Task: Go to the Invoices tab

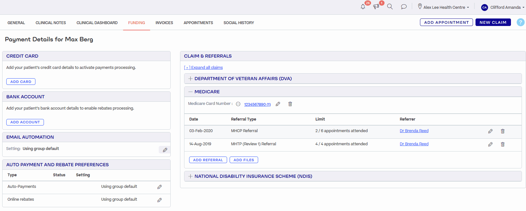Action: tap(164, 23)
